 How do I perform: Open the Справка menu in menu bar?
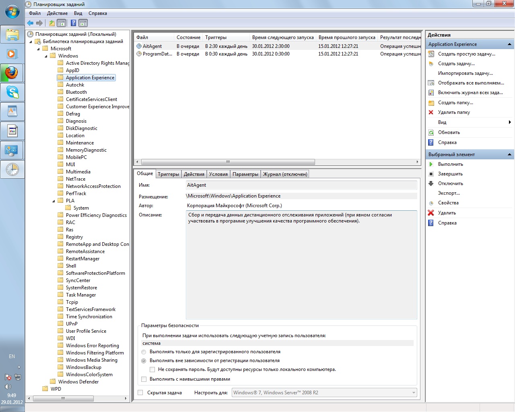click(98, 13)
